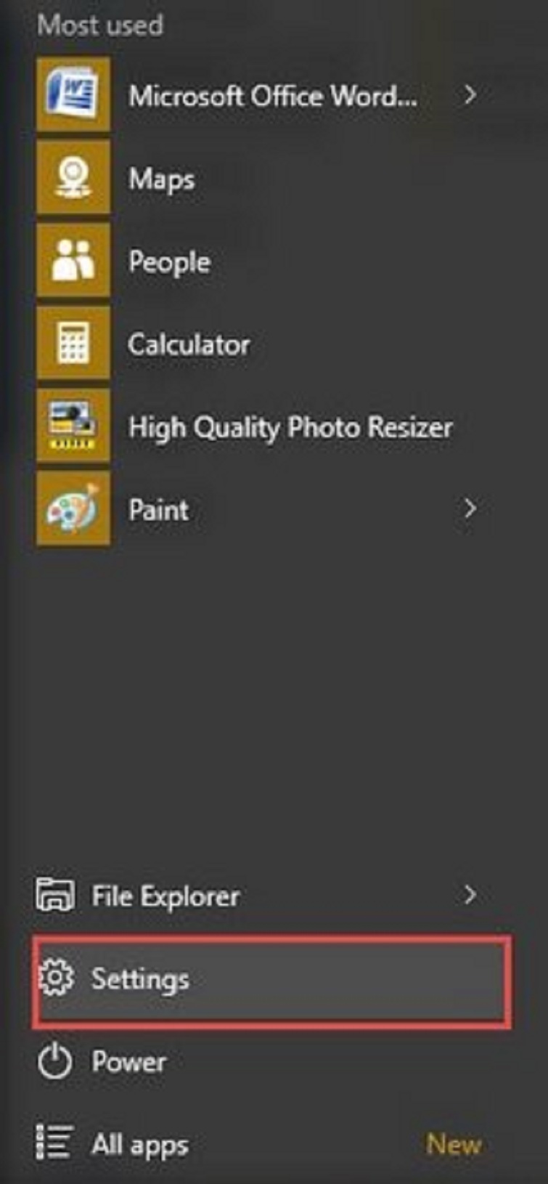Click the All apps text label

(x=139, y=1146)
